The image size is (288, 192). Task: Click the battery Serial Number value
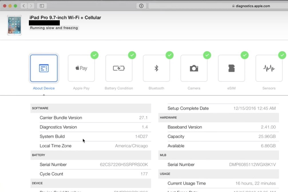[124, 165]
